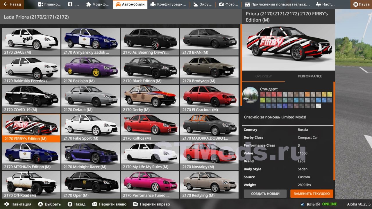Choose the 2170 As_Beamng Drive's car
The height and width of the screenshot is (209, 372).
[x=150, y=42]
